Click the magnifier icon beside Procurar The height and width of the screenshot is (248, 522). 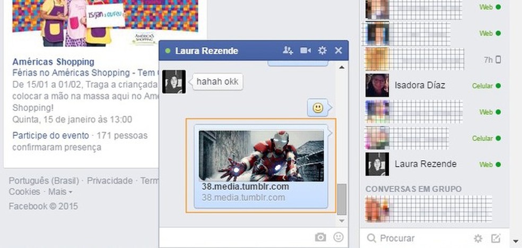(371, 238)
